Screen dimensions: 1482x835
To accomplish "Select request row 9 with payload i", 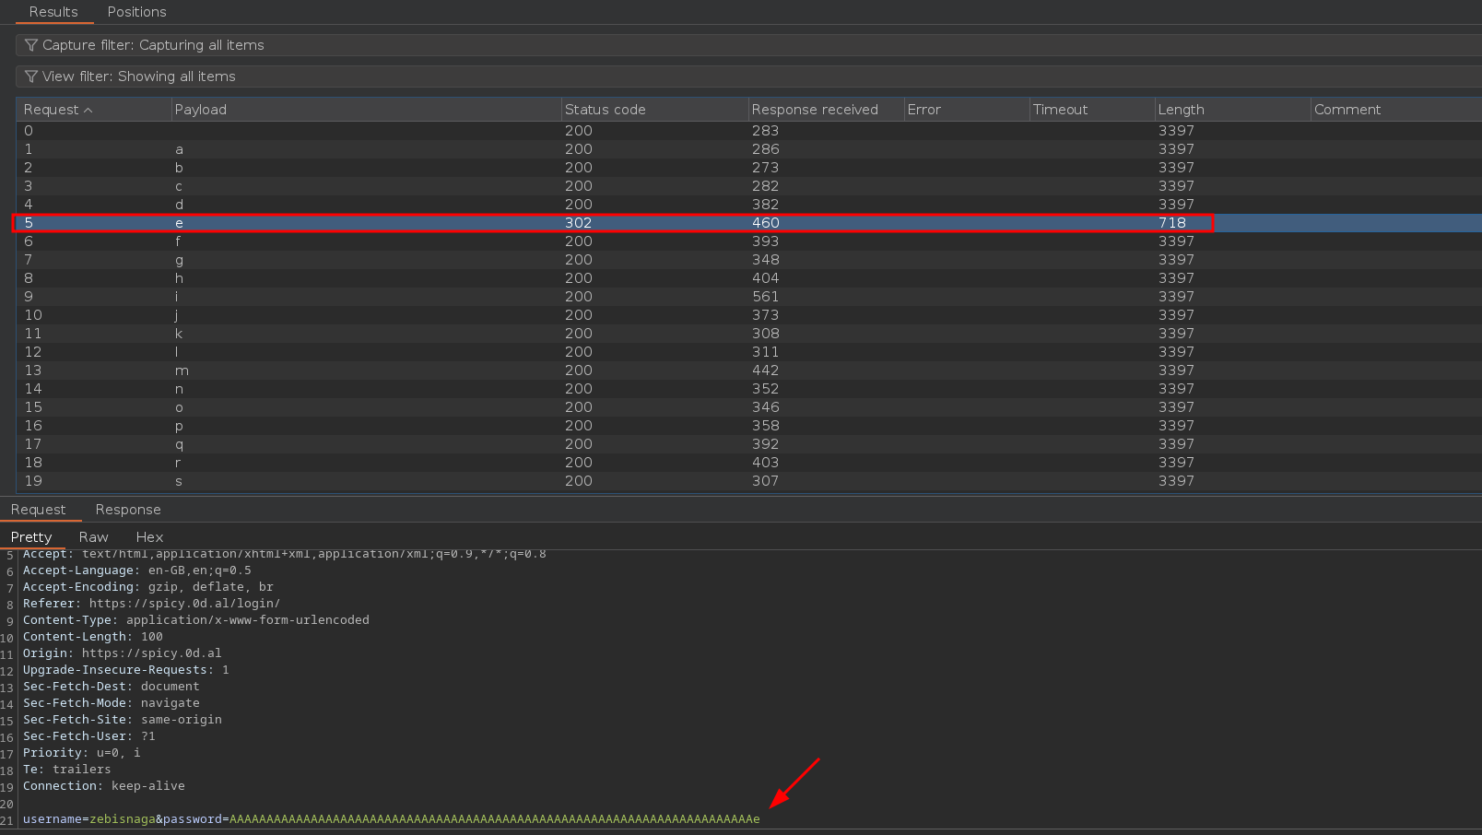I will (369, 297).
